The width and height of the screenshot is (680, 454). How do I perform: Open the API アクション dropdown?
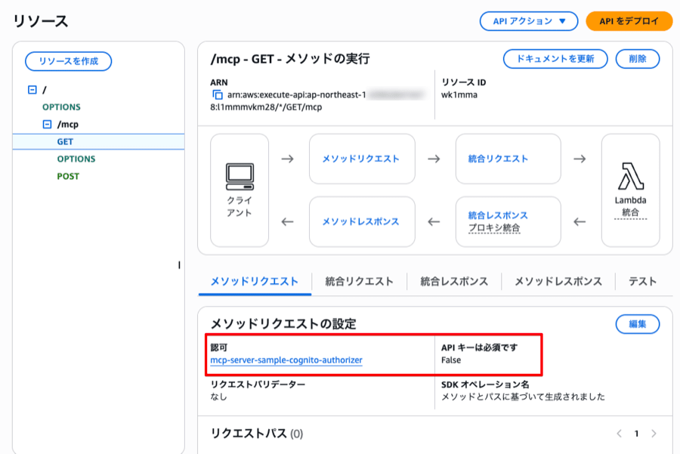pyautogui.click(x=529, y=21)
